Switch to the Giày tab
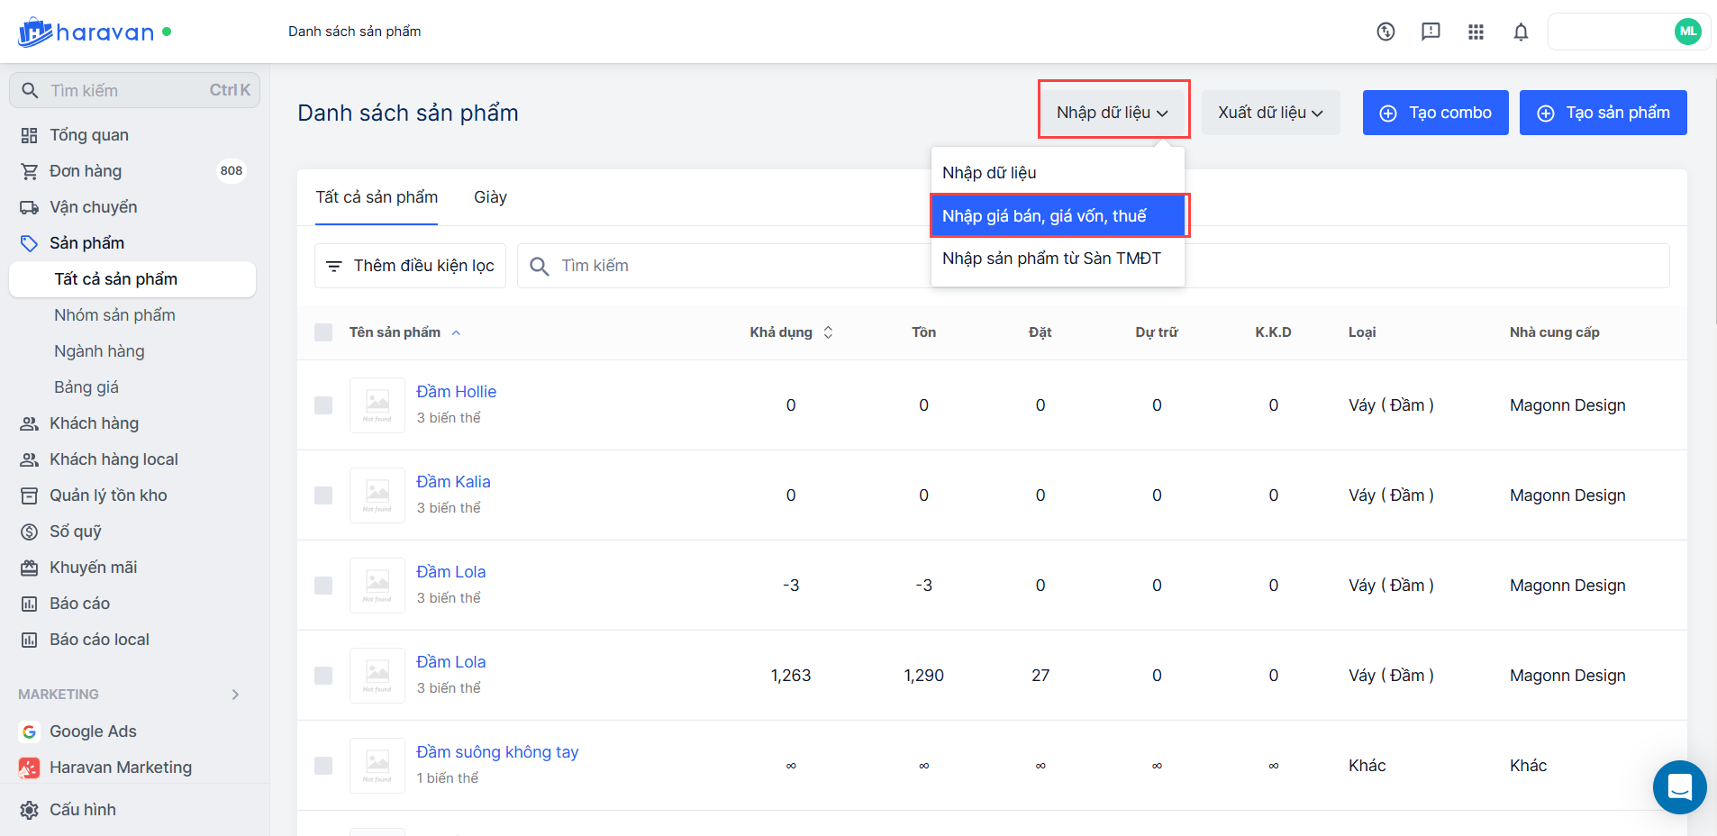The height and width of the screenshot is (836, 1717). click(x=490, y=197)
